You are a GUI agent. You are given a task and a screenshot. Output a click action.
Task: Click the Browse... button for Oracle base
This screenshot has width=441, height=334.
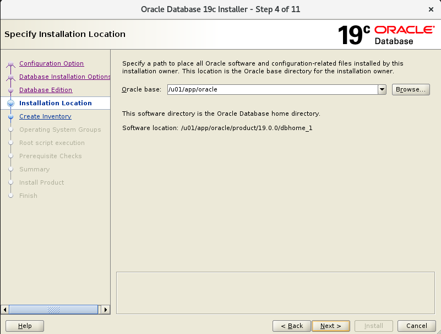click(x=411, y=89)
